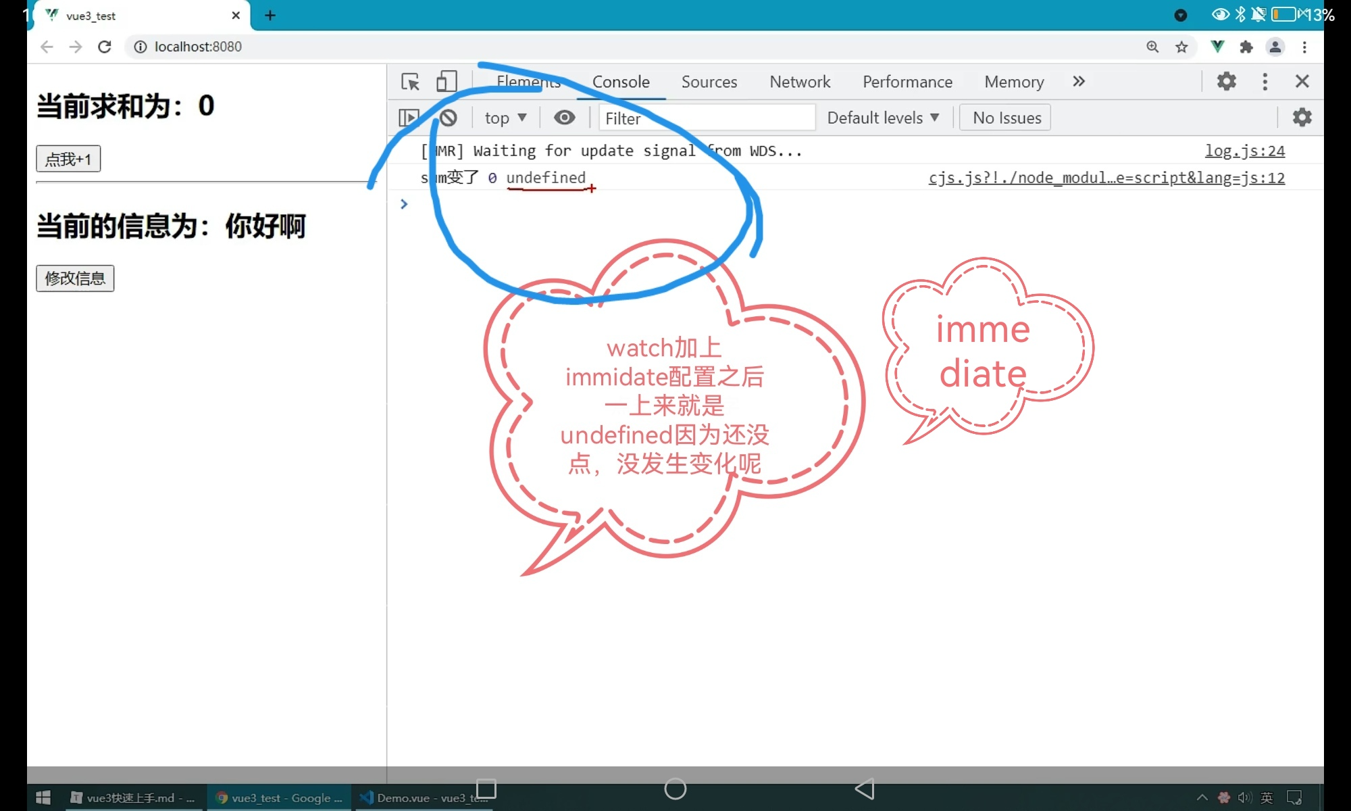1351x811 pixels.
Task: Open the Default levels dropdown
Action: [x=883, y=118]
